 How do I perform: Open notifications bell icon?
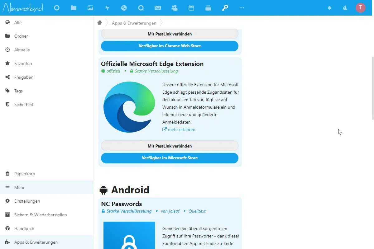coord(329,8)
